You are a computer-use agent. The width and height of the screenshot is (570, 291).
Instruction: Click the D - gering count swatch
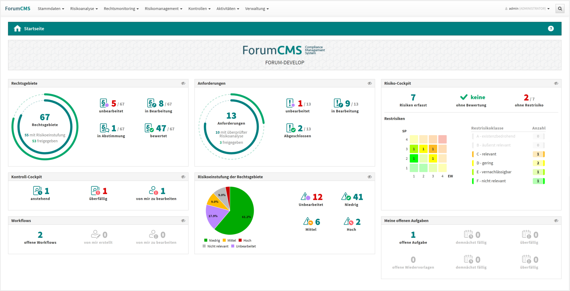pos(538,163)
